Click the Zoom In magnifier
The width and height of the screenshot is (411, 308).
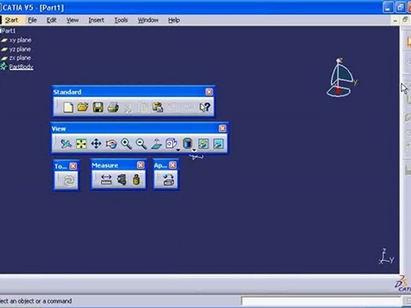(x=126, y=144)
